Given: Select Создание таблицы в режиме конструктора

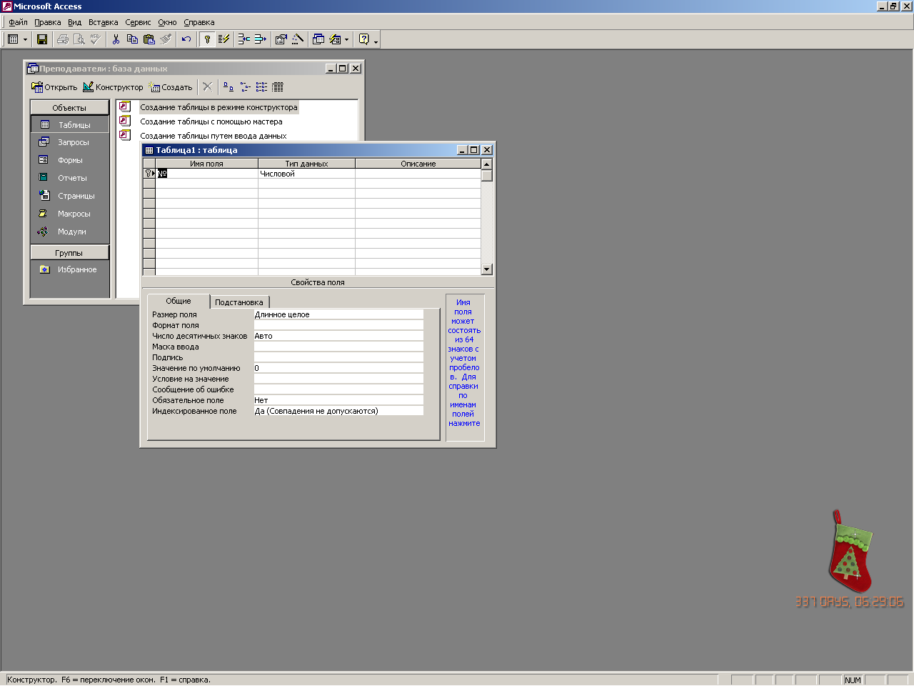Looking at the screenshot, I should 219,107.
